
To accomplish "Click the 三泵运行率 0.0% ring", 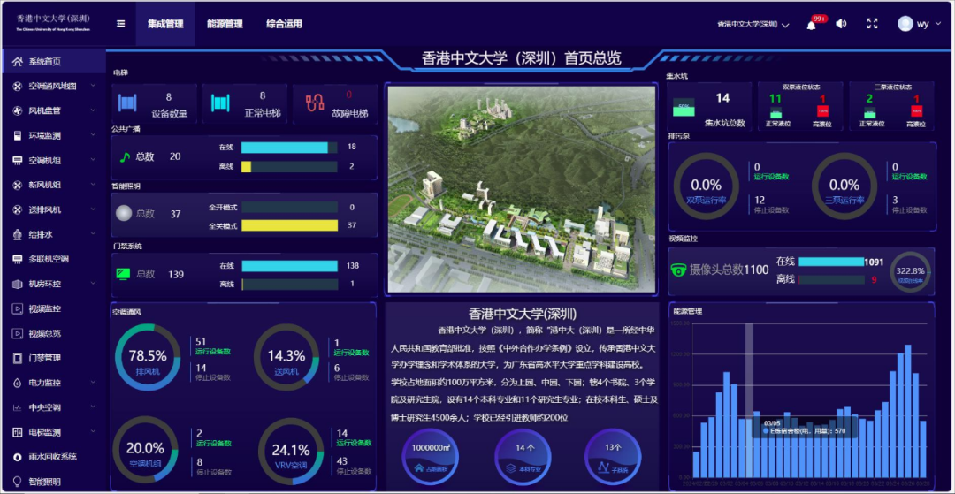I will click(x=844, y=186).
